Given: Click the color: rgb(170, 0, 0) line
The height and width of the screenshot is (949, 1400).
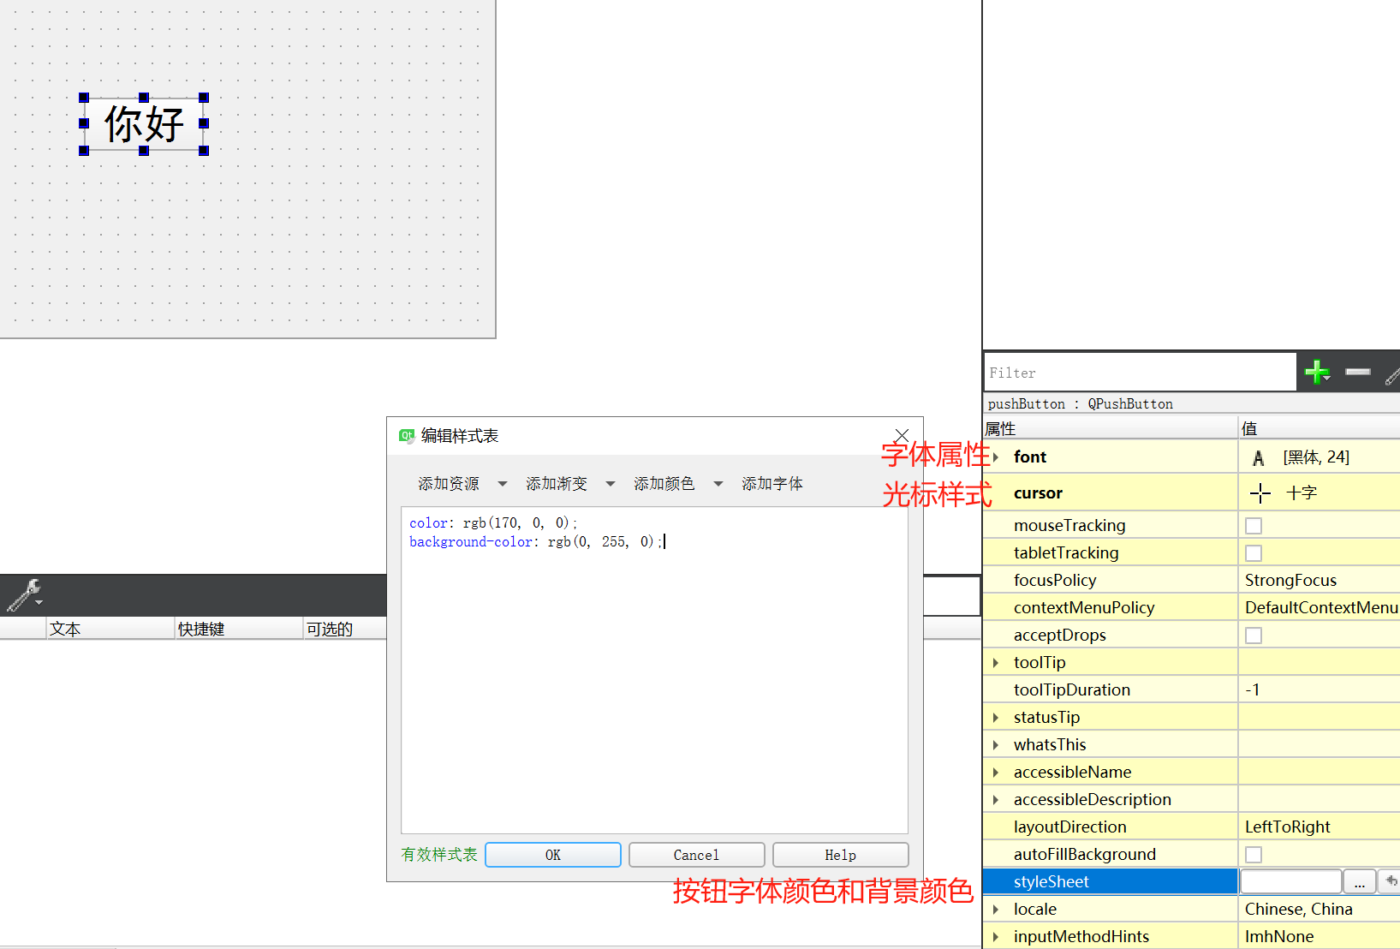Looking at the screenshot, I should (x=493, y=523).
